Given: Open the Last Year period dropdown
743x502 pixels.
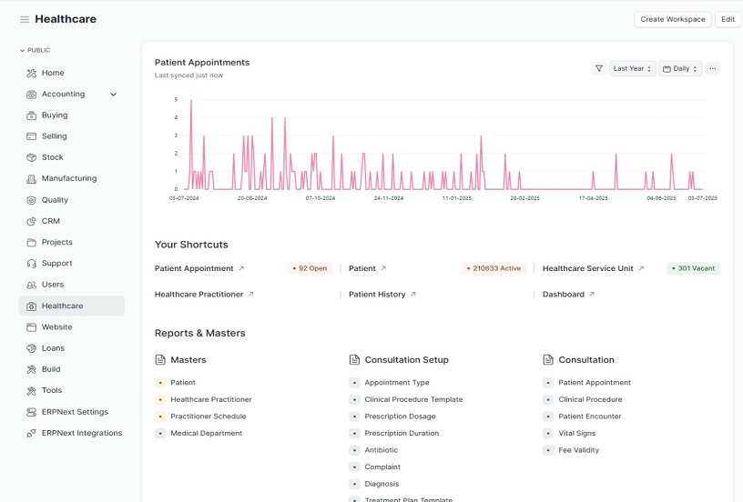Looking at the screenshot, I should click(x=633, y=68).
